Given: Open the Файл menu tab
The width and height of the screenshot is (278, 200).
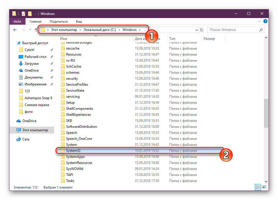Looking at the screenshot, I should click(17, 21).
